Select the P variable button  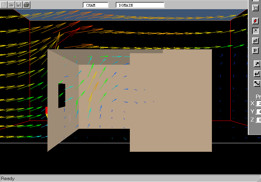pos(255,51)
